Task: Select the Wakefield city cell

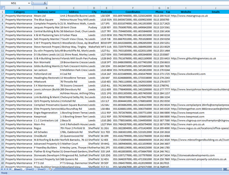Action: (x=94, y=47)
